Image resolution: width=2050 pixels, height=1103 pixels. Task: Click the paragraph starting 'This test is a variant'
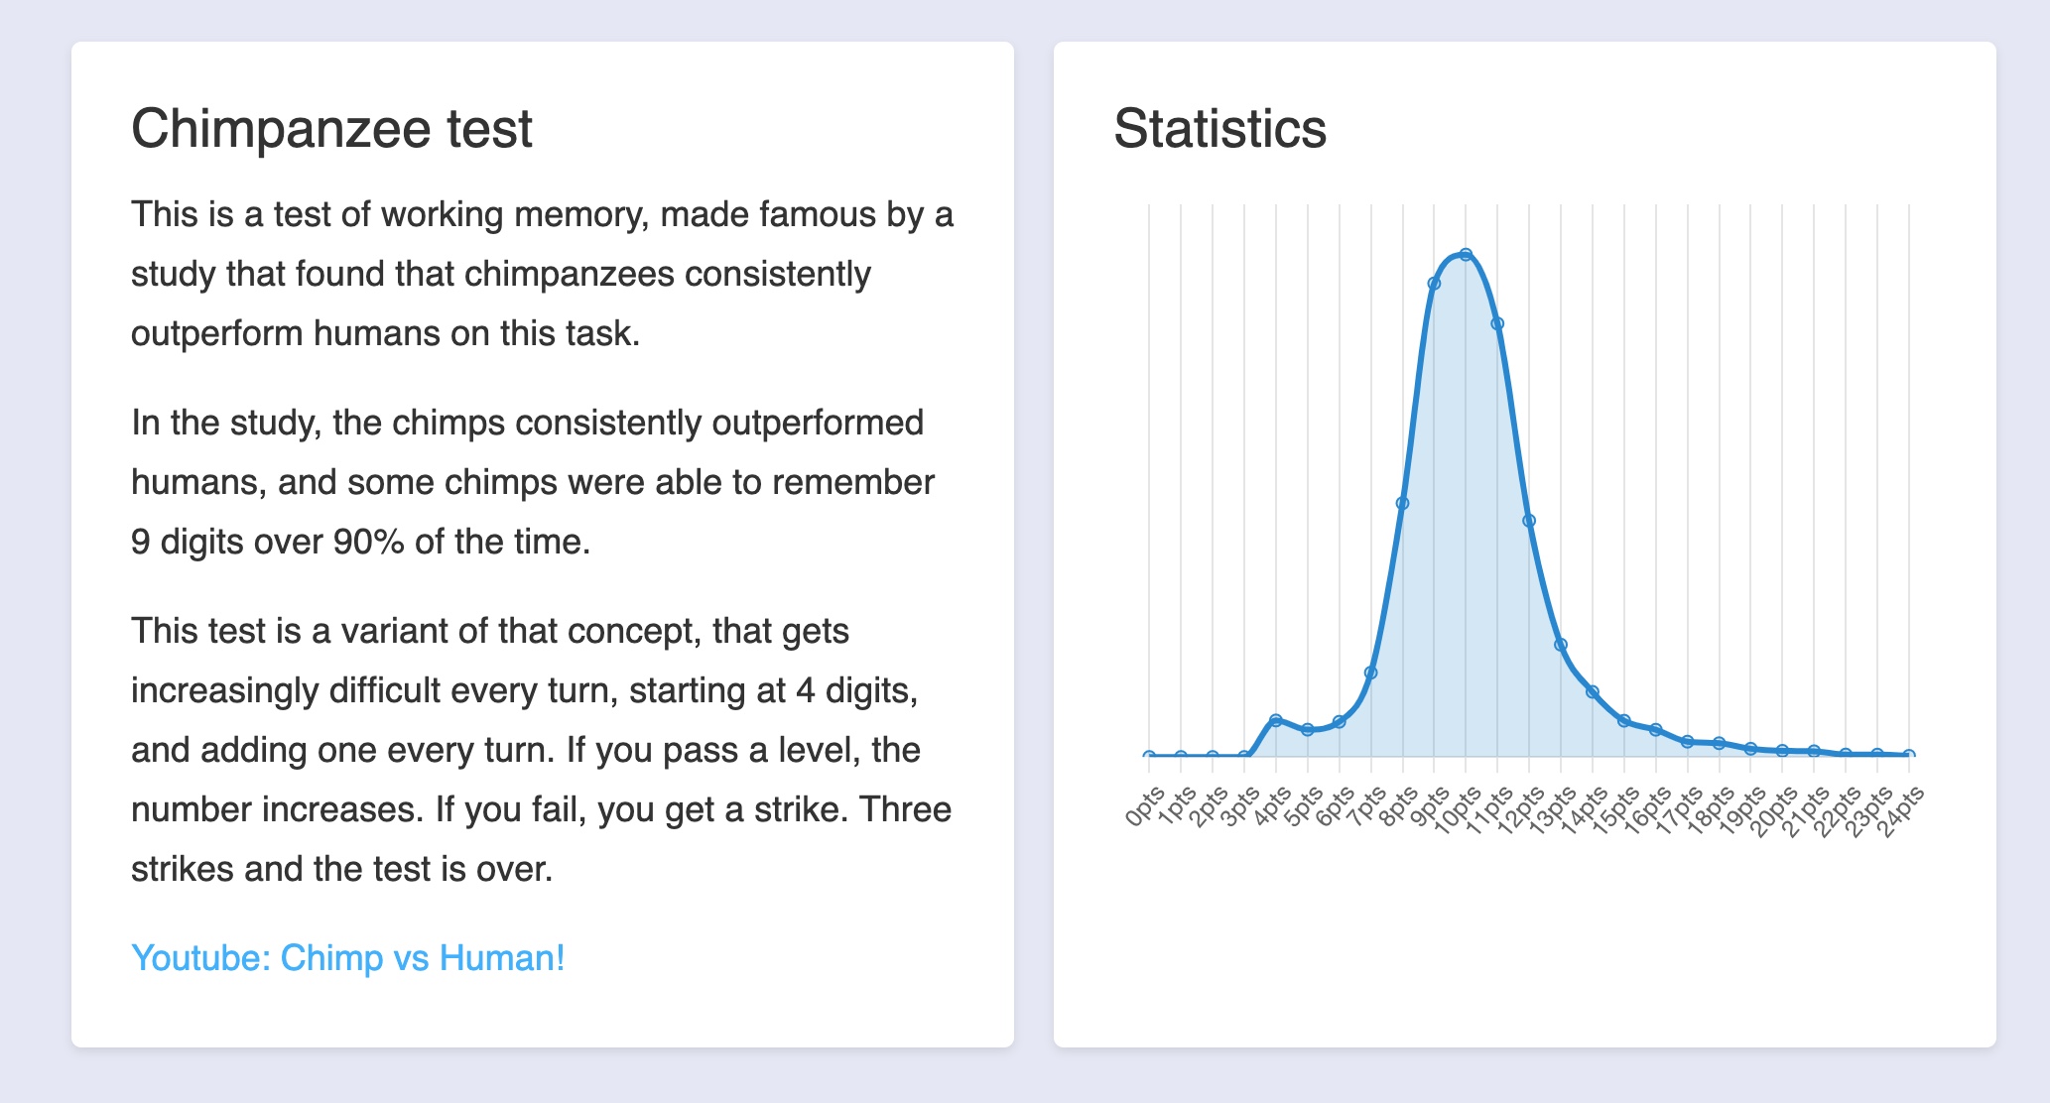pyautogui.click(x=541, y=750)
